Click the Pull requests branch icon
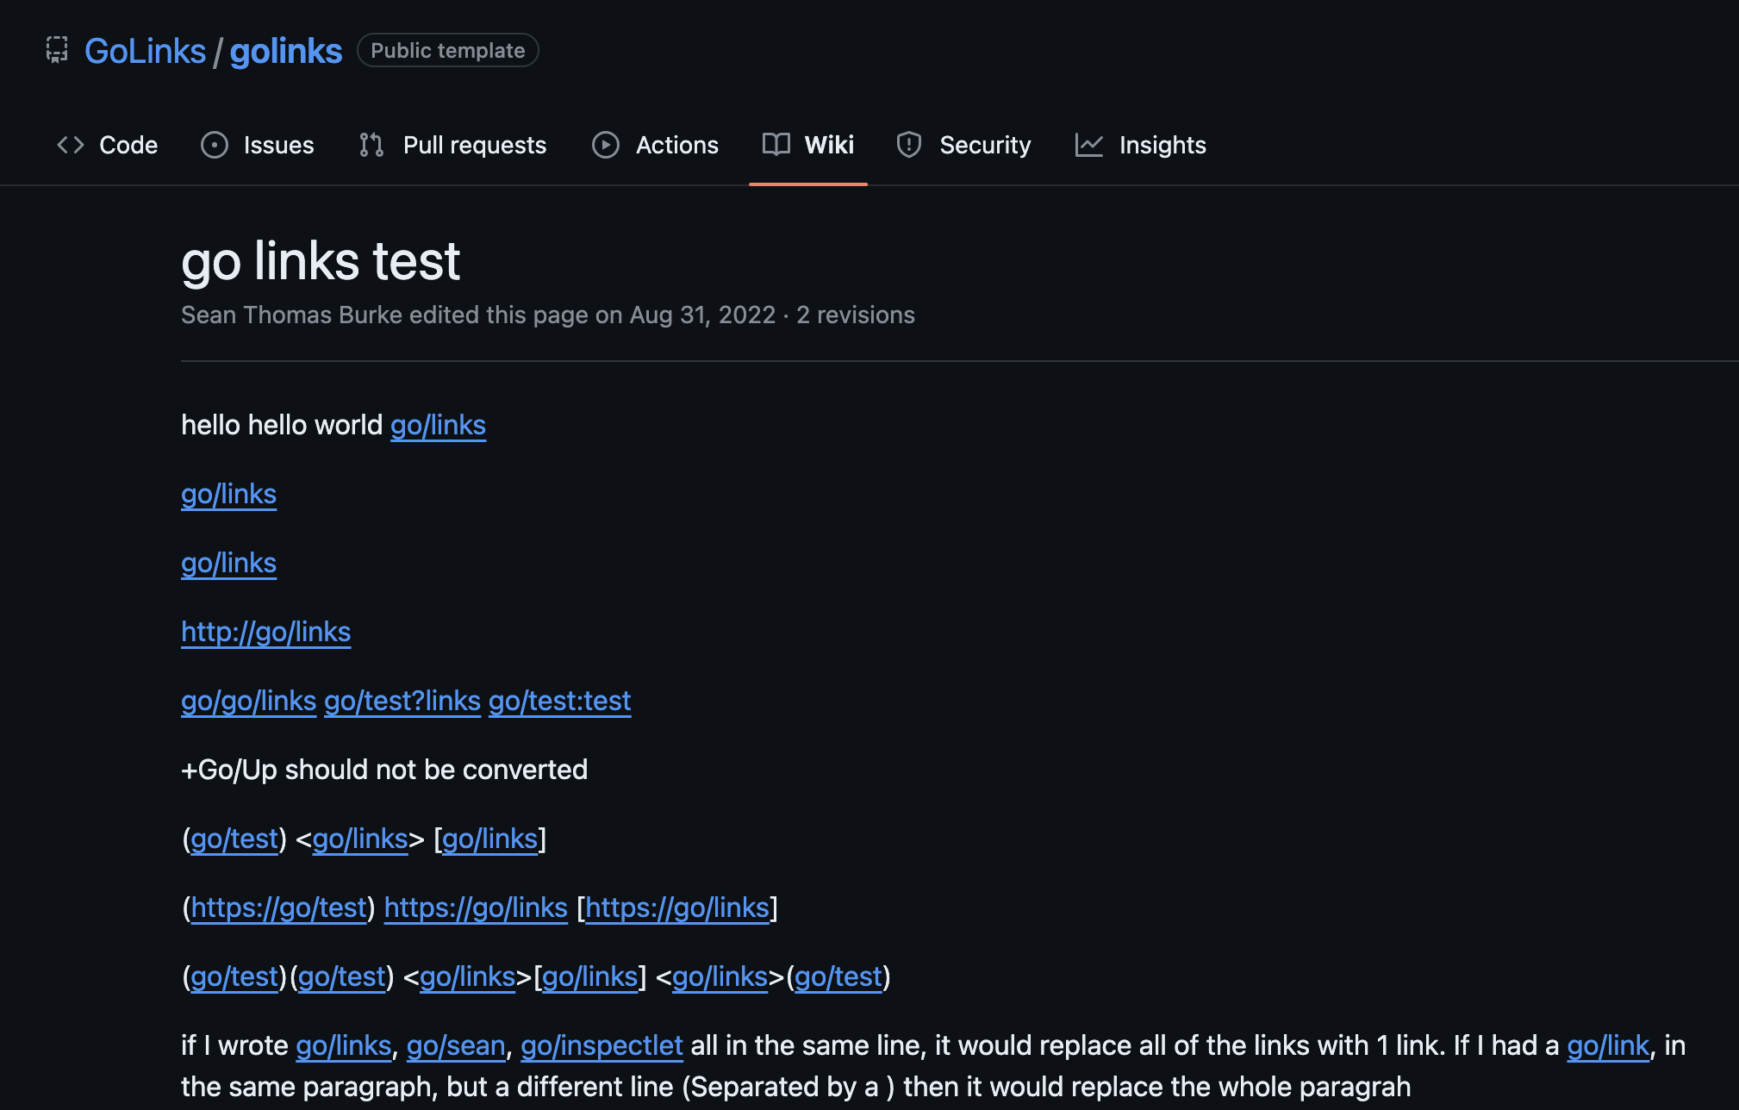1739x1110 pixels. pyautogui.click(x=371, y=145)
